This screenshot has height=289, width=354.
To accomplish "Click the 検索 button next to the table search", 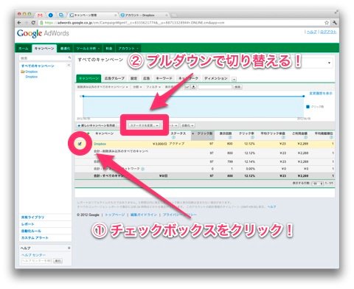I will (x=237, y=87).
